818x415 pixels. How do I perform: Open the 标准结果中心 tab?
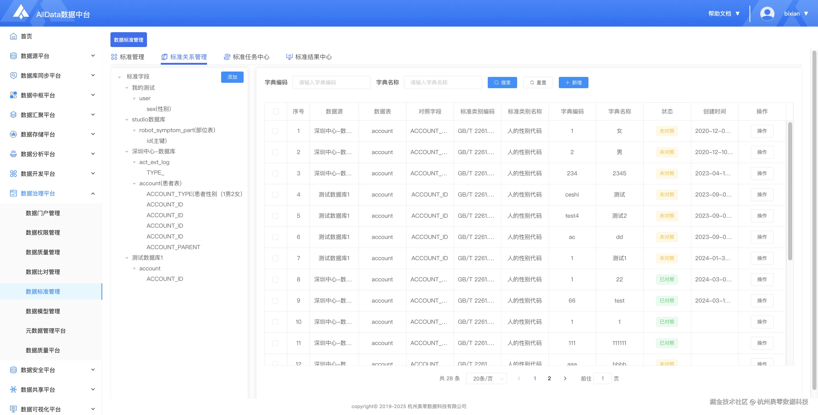(x=309, y=57)
